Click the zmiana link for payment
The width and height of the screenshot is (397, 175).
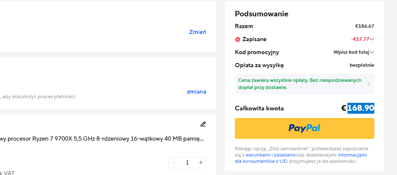[x=197, y=92]
